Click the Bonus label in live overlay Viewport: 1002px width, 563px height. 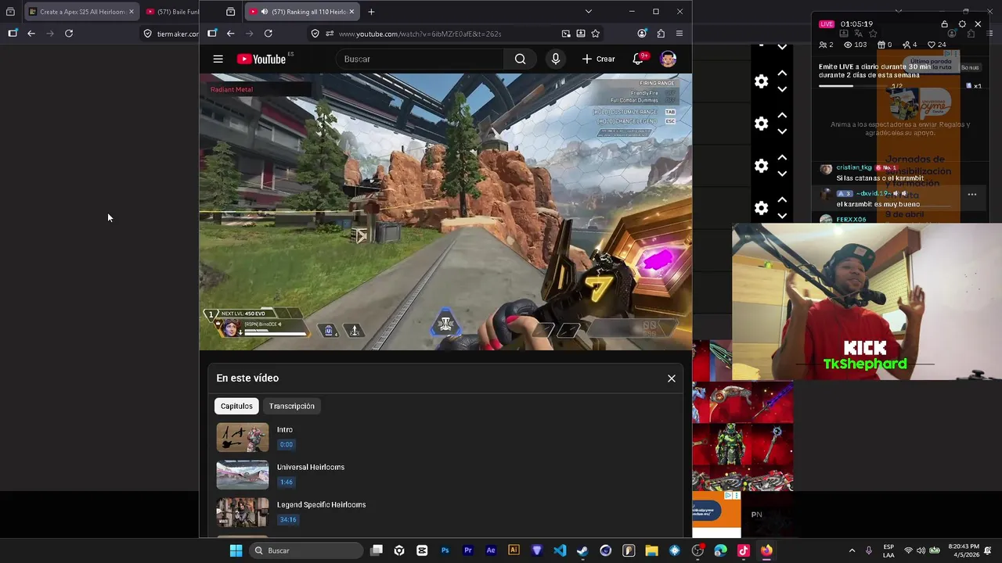pyautogui.click(x=970, y=67)
